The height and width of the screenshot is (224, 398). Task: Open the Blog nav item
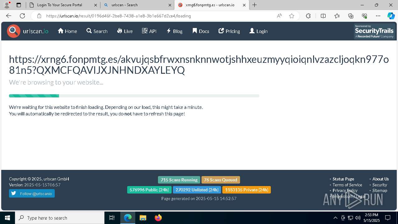174,31
